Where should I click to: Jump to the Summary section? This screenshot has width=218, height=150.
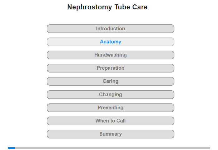point(110,134)
